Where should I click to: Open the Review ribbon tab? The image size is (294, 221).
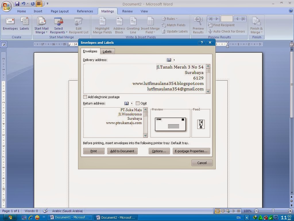127,11
